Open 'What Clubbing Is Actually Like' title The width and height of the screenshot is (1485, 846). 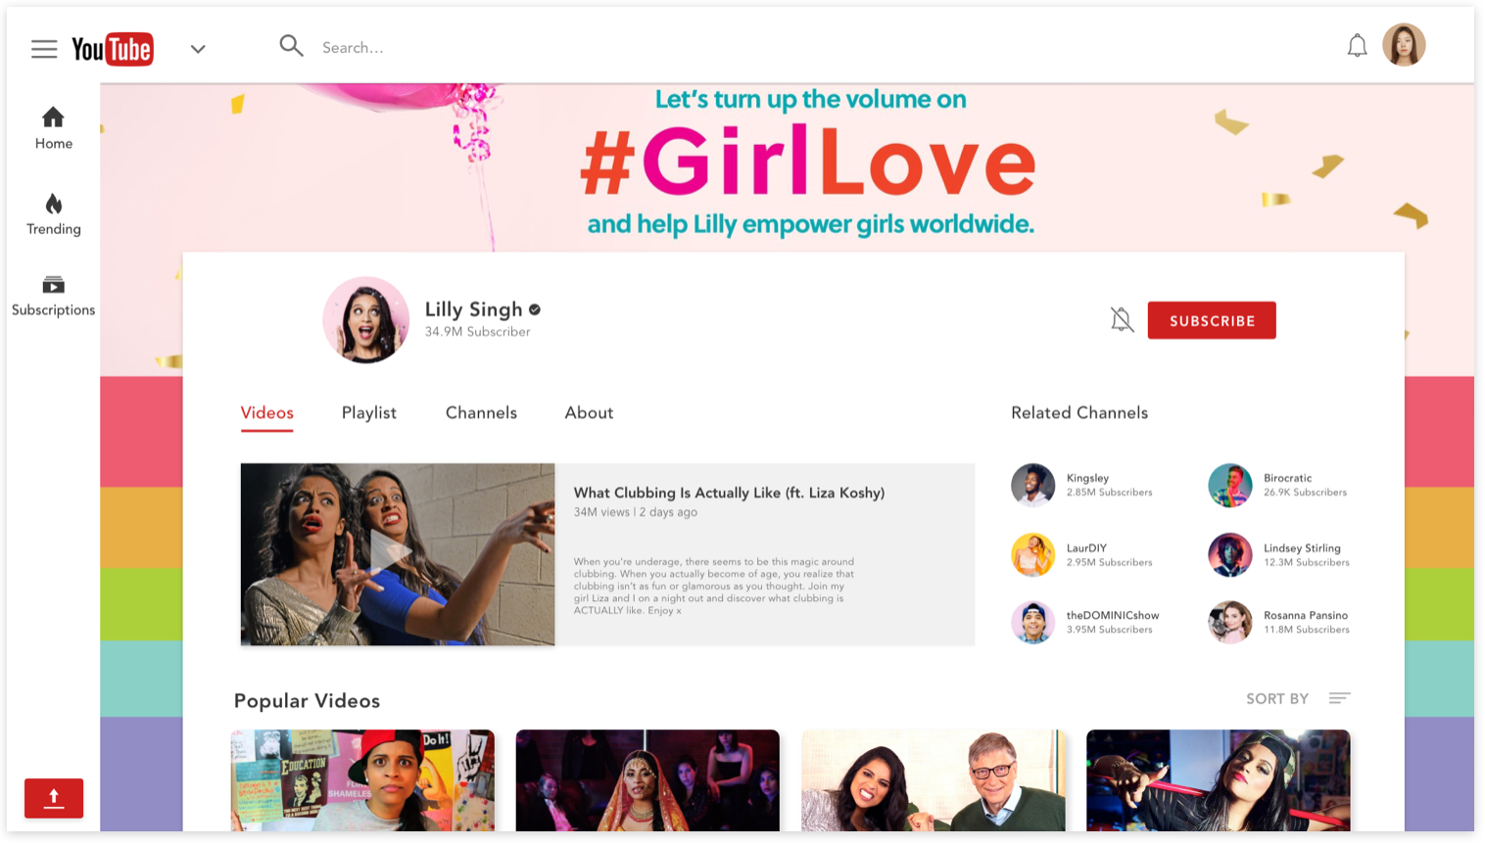(x=729, y=493)
